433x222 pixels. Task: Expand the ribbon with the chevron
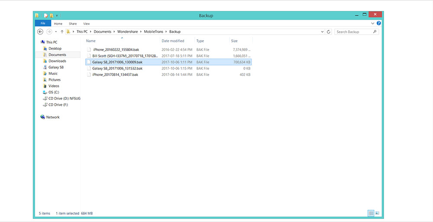point(372,23)
